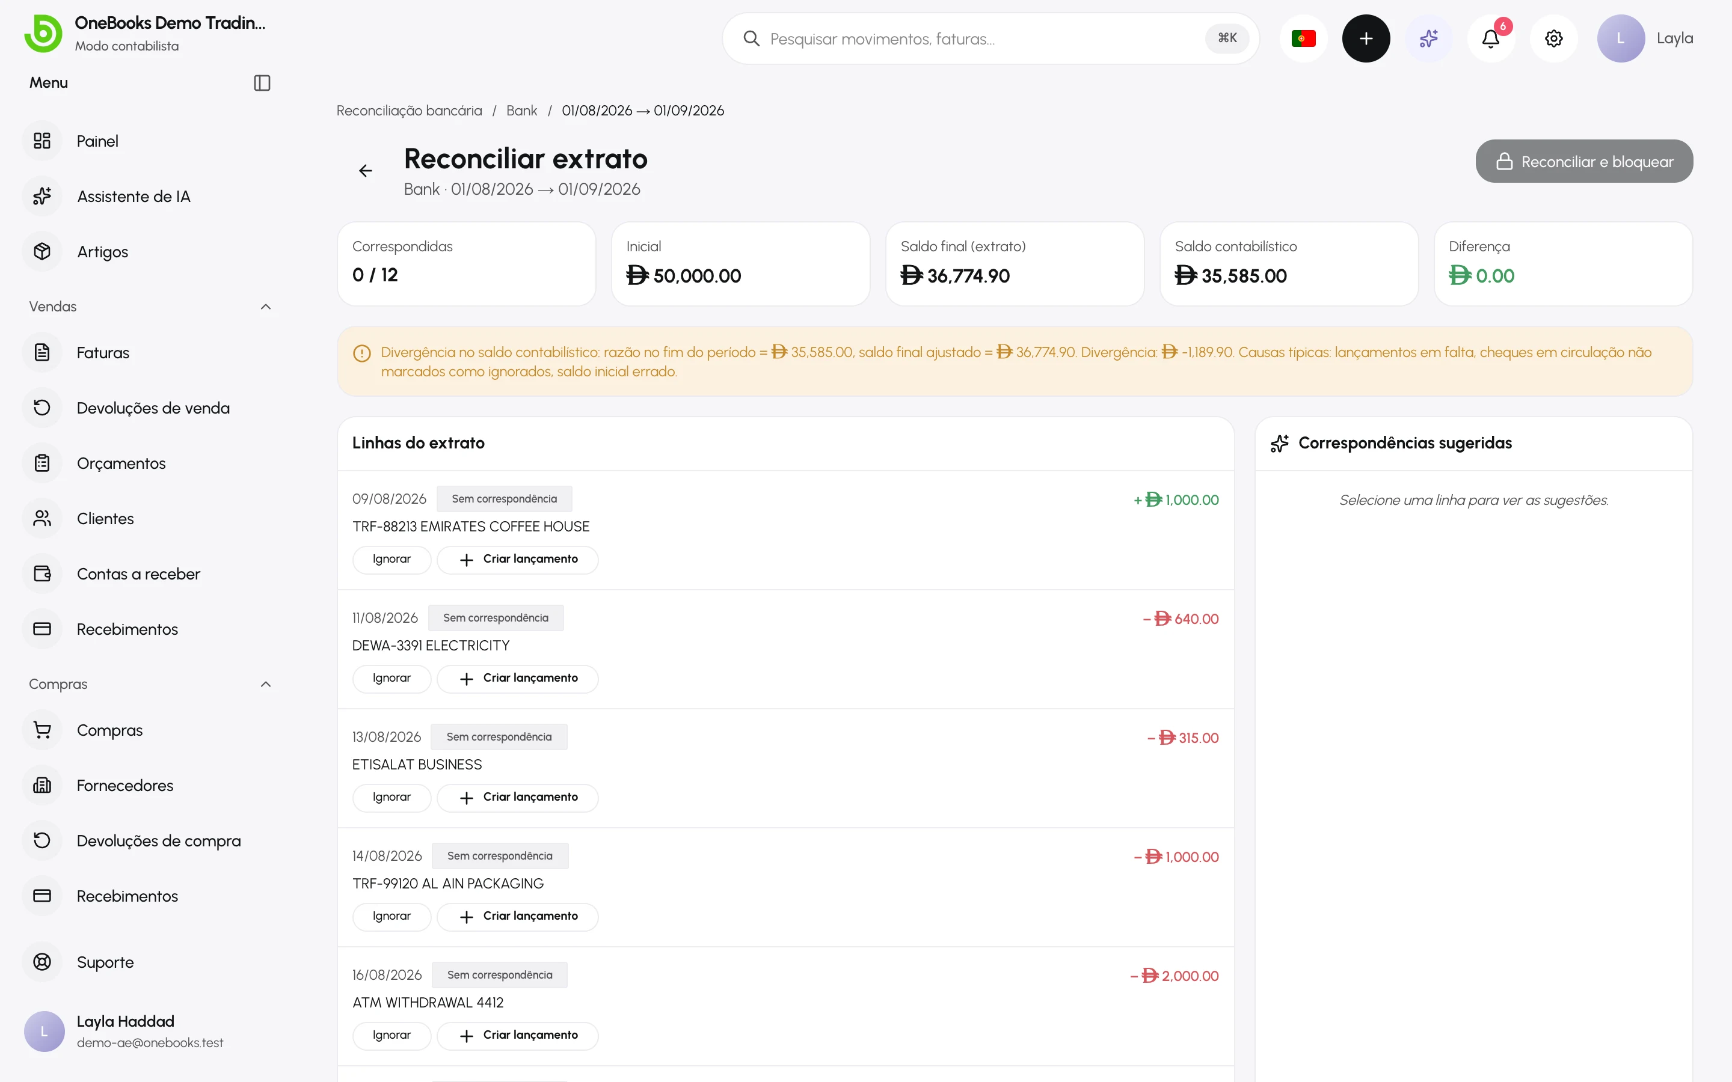Open Recebimentos under Vendas
This screenshot has width=1732, height=1082.
pyautogui.click(x=127, y=629)
